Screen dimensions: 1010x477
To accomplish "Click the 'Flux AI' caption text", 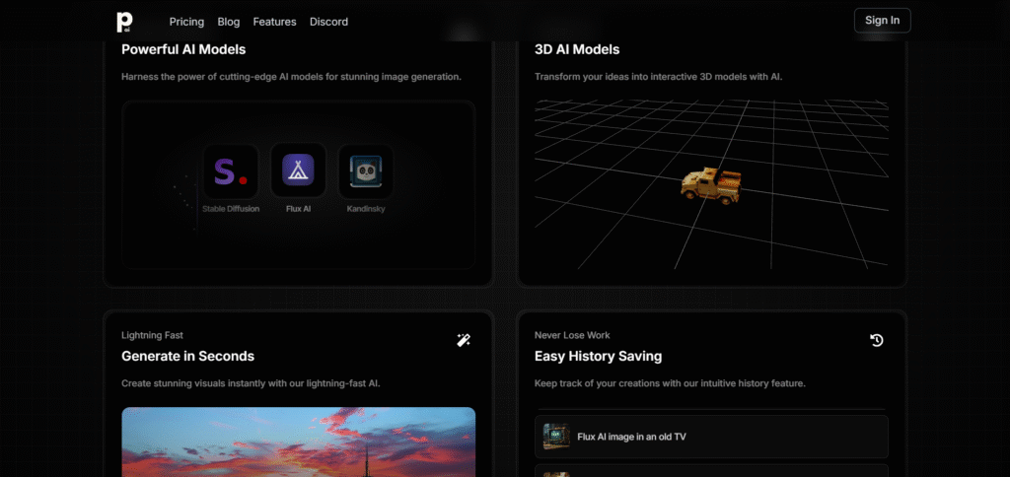I will pyautogui.click(x=298, y=209).
